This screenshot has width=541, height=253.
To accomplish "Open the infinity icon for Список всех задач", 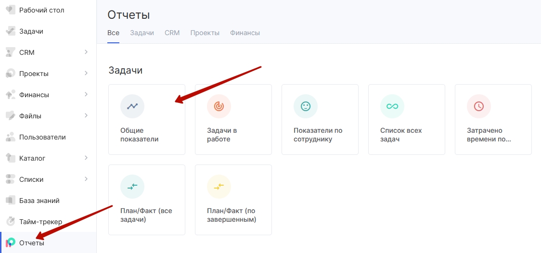I will tap(392, 106).
